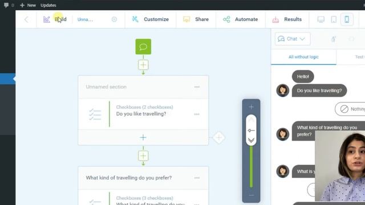365x205 pixels.
Task: Click the 'Do you like travelling?' chat bubble
Action: click(x=319, y=91)
